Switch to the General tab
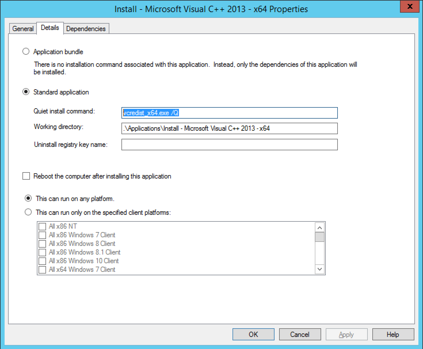This screenshot has width=423, height=349. pyautogui.click(x=23, y=29)
